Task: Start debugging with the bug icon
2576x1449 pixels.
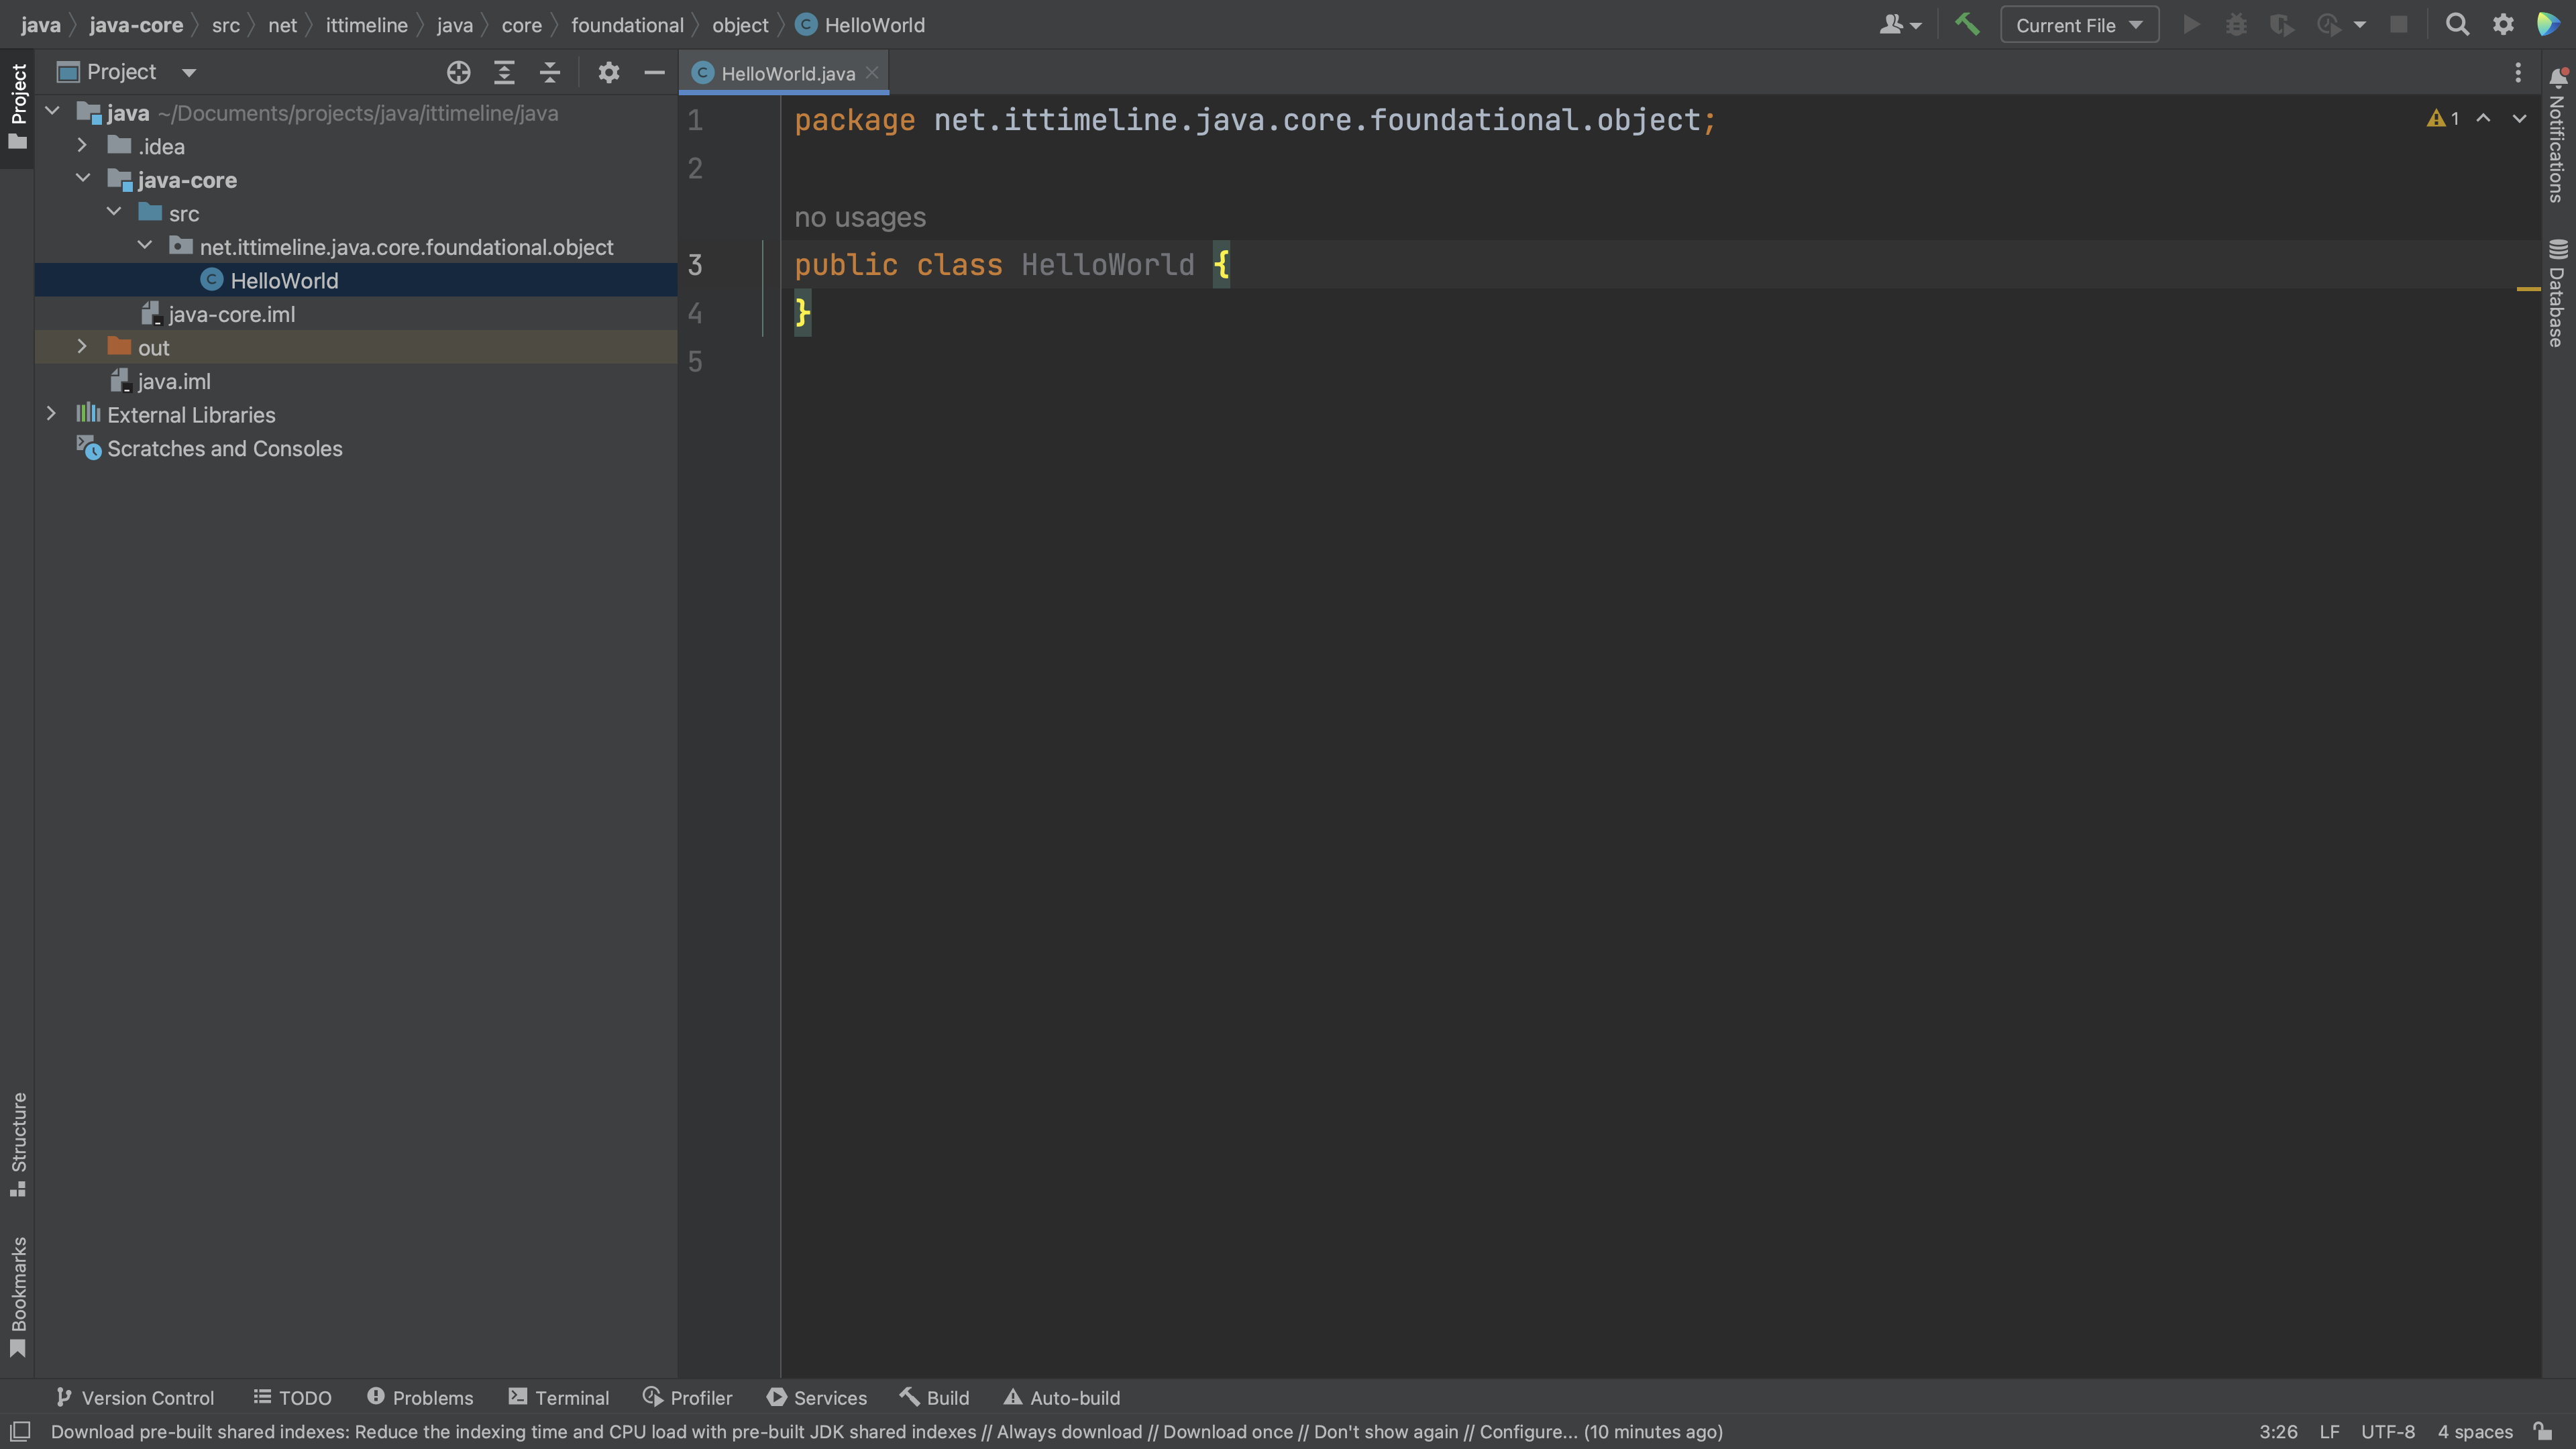Action: 2236,25
